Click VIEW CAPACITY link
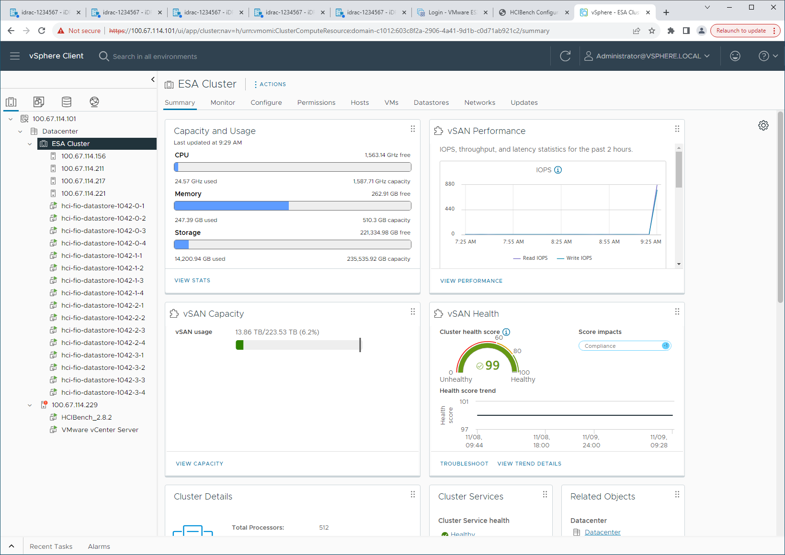 [200, 464]
